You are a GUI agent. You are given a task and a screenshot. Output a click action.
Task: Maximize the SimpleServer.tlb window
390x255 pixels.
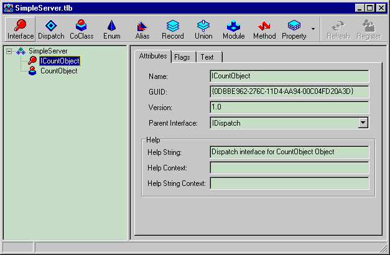369,8
